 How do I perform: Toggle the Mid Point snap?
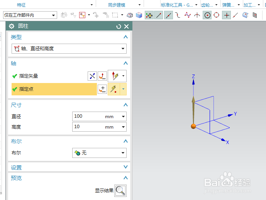pos(168,15)
